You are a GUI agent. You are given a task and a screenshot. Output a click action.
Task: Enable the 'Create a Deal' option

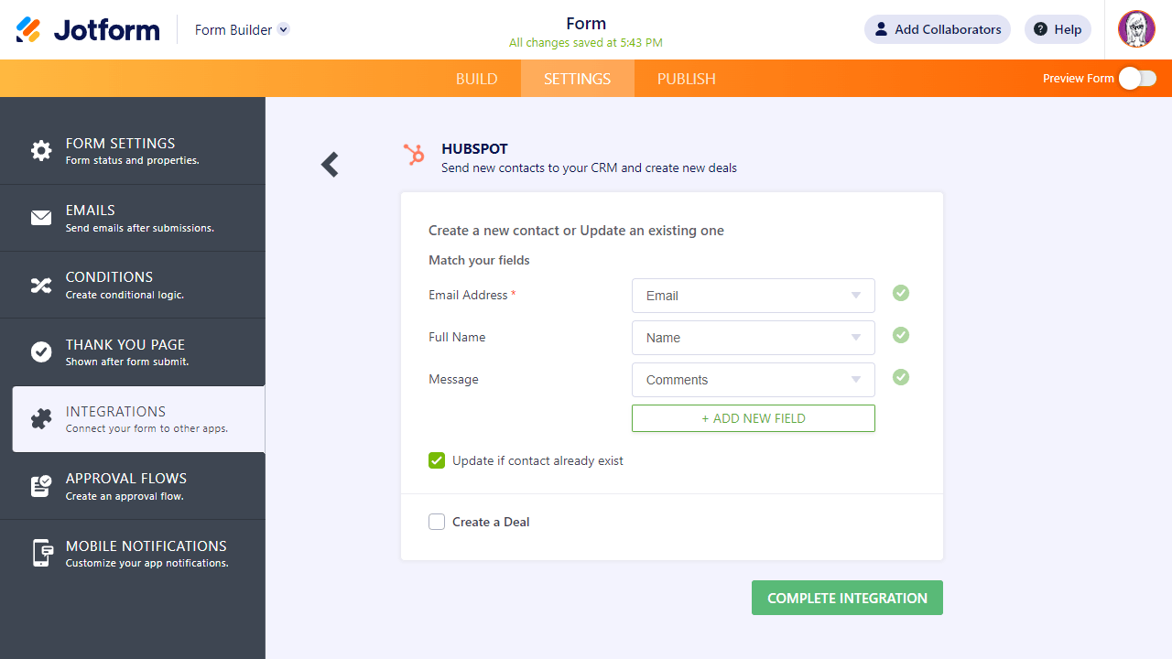click(x=437, y=521)
